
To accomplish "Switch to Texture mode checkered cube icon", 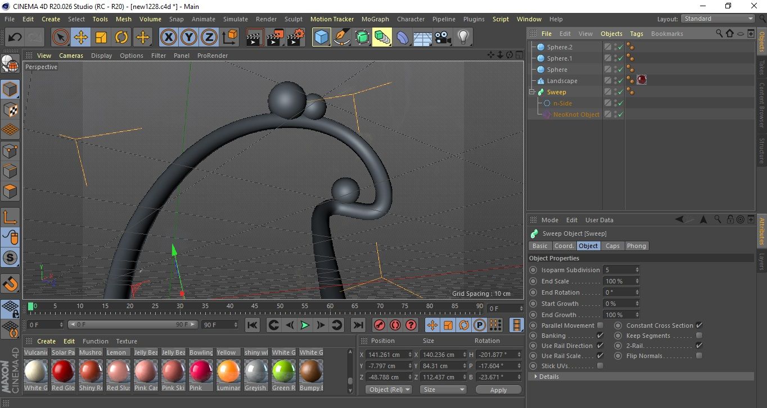I will pos(10,110).
